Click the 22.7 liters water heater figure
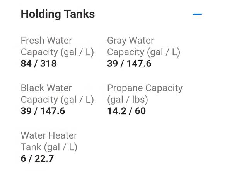232x171 pixels. click(x=44, y=159)
